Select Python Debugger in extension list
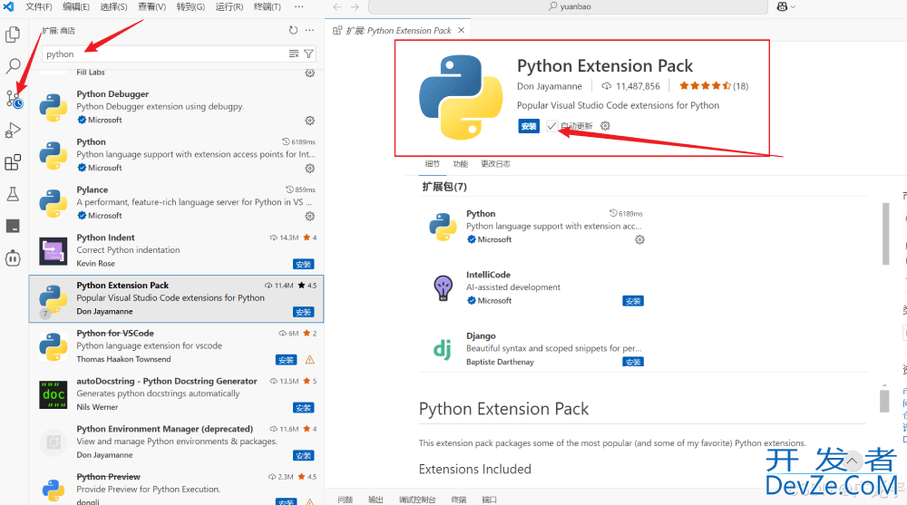This screenshot has width=907, height=505. pos(176,107)
